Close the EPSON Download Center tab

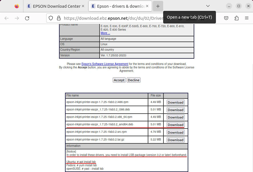coord(83,6)
